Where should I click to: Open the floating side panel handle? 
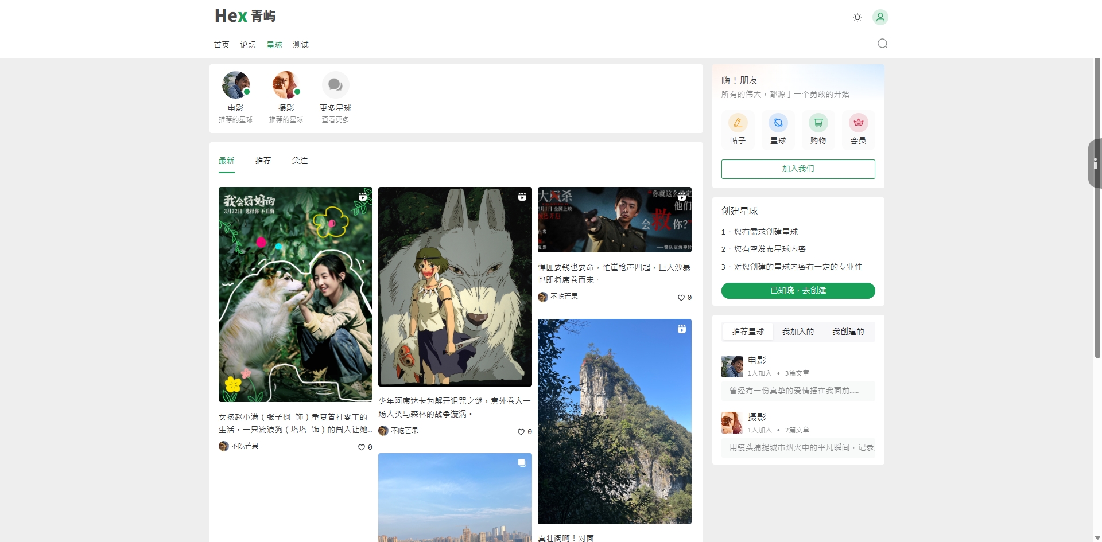pos(1095,163)
